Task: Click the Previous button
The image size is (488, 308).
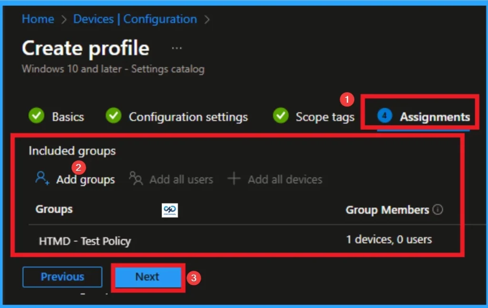Action: tap(62, 277)
